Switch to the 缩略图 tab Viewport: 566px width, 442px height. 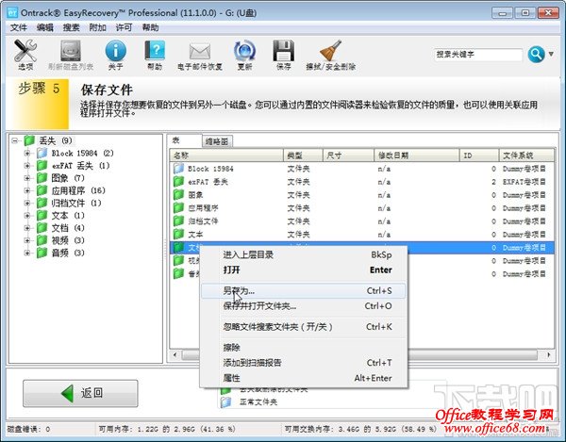coord(217,141)
